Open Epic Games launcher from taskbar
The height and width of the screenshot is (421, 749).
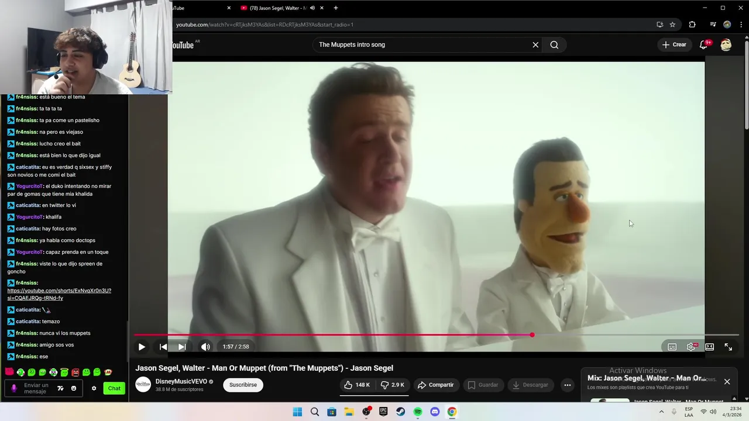[x=383, y=412]
